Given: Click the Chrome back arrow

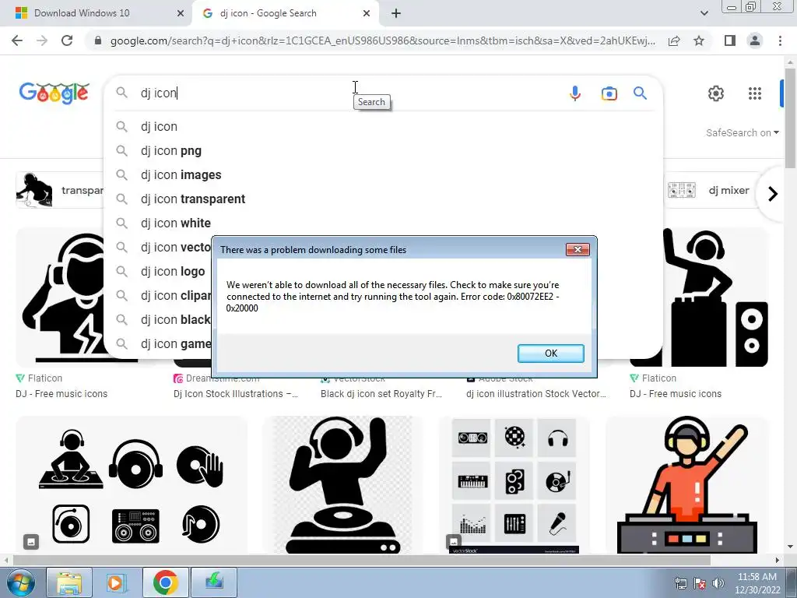Looking at the screenshot, I should [17, 40].
